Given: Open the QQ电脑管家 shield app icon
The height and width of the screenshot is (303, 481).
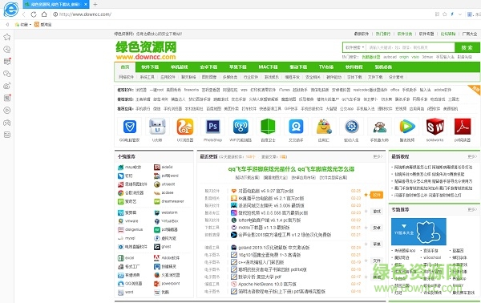Looking at the screenshot, I should 129,127.
